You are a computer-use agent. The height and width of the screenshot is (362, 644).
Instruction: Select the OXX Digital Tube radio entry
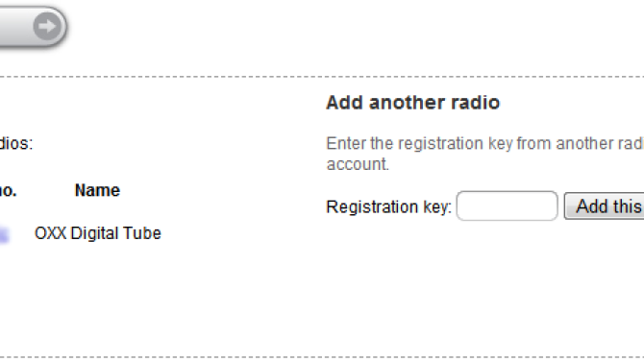[98, 233]
